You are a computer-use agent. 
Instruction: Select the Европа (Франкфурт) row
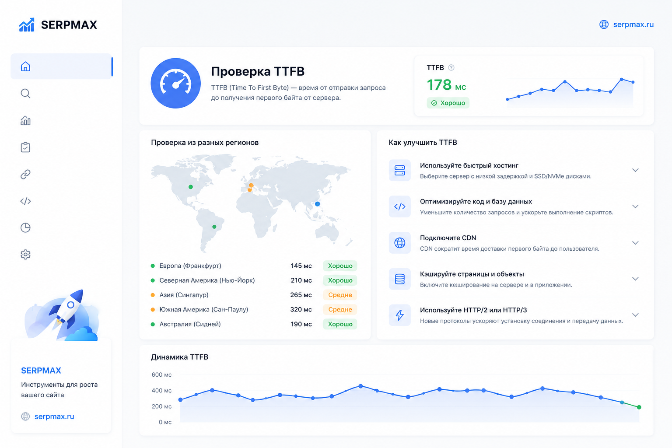tap(254, 266)
